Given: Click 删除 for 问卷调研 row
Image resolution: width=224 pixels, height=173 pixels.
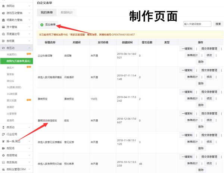Looking at the screenshot, I should (201, 84).
